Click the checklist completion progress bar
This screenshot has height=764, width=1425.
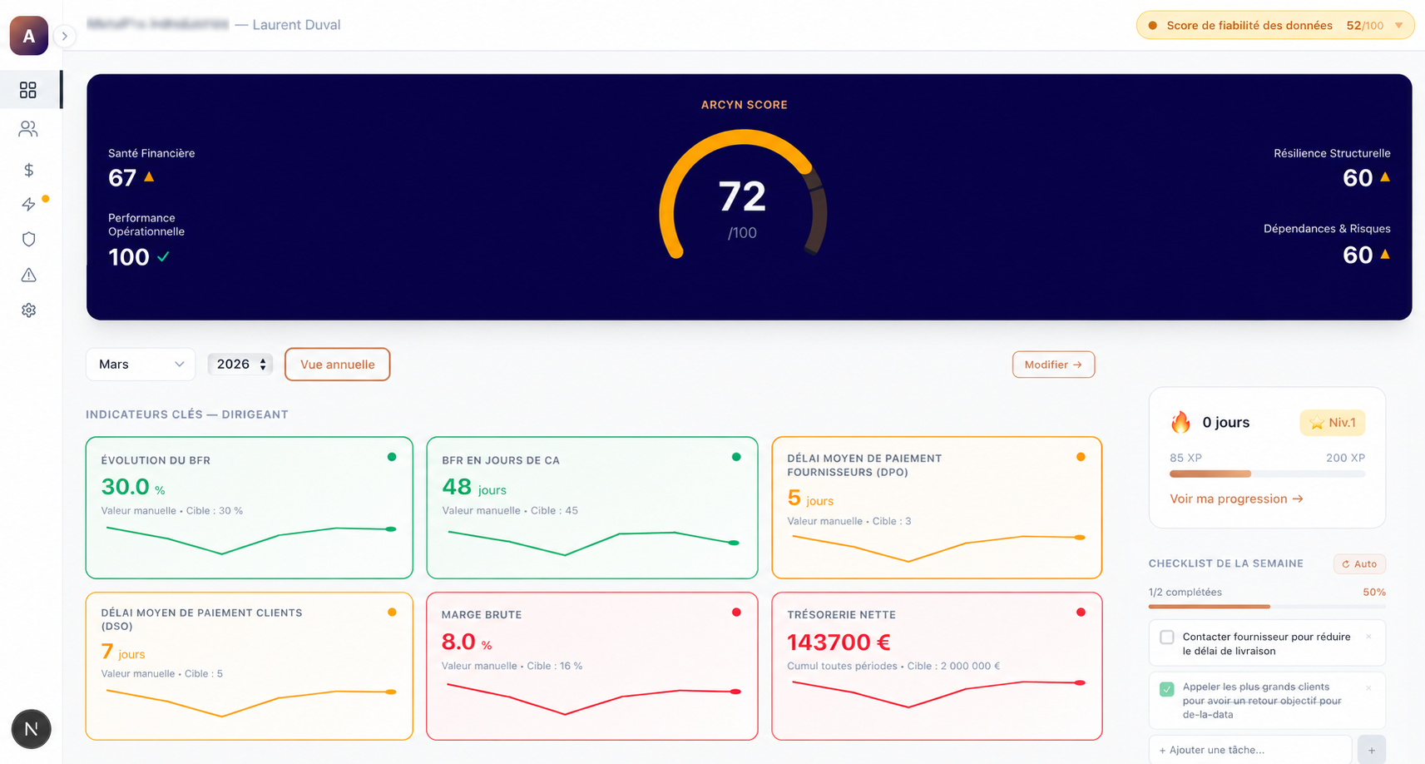(1267, 607)
